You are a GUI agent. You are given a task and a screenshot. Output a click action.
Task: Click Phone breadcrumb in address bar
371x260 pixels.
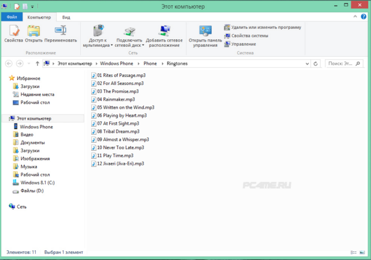(150, 64)
